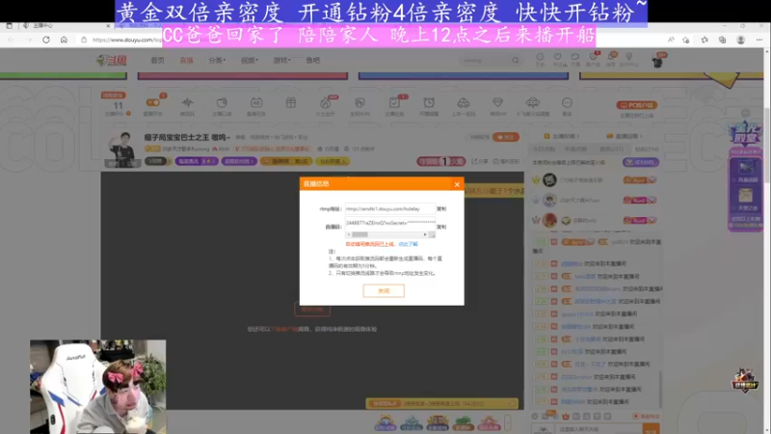Click the chat list vertical scrollbar
771x434 pixels.
[x=660, y=389]
